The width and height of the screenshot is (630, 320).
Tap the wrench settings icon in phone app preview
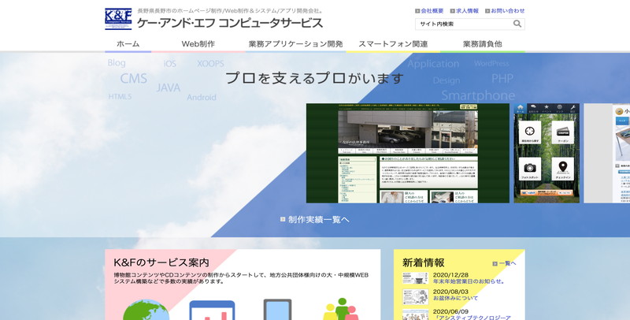[573, 108]
